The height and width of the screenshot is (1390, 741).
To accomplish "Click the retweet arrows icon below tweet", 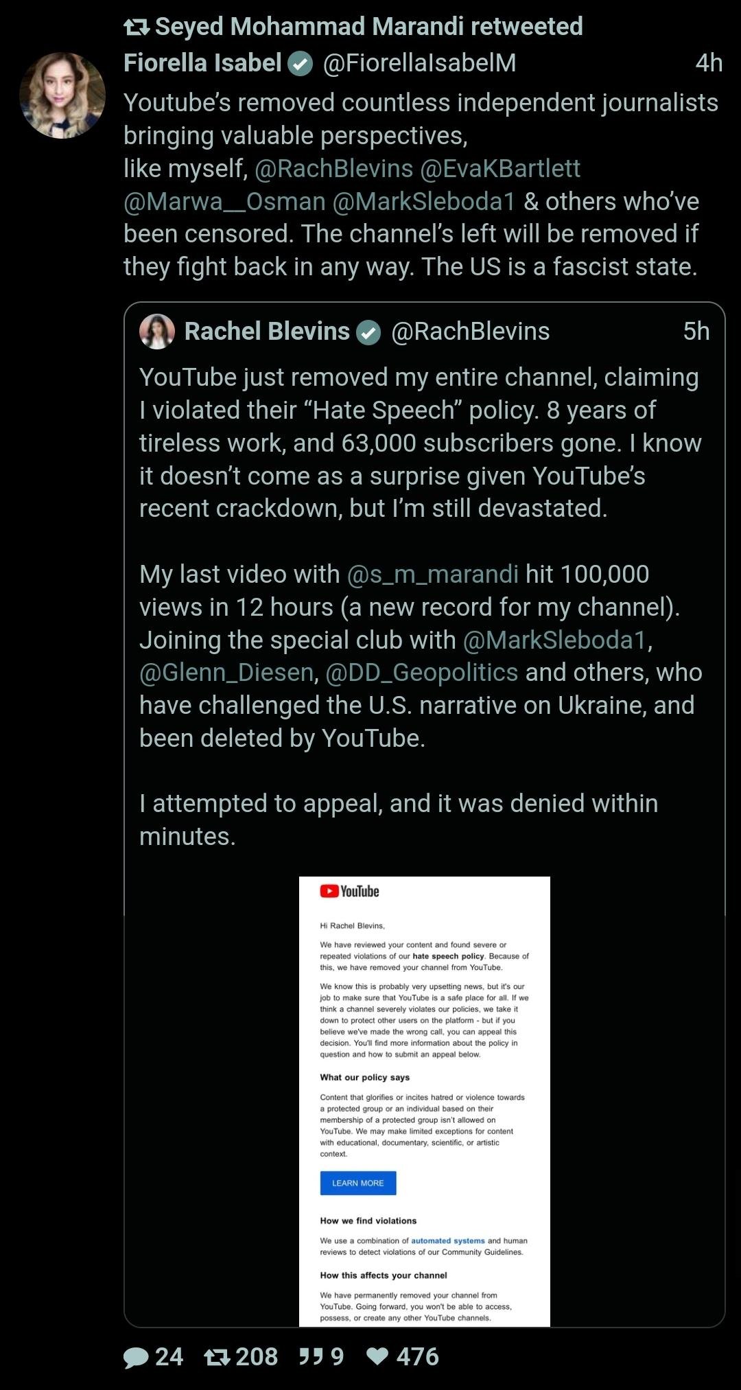I will [x=217, y=1357].
